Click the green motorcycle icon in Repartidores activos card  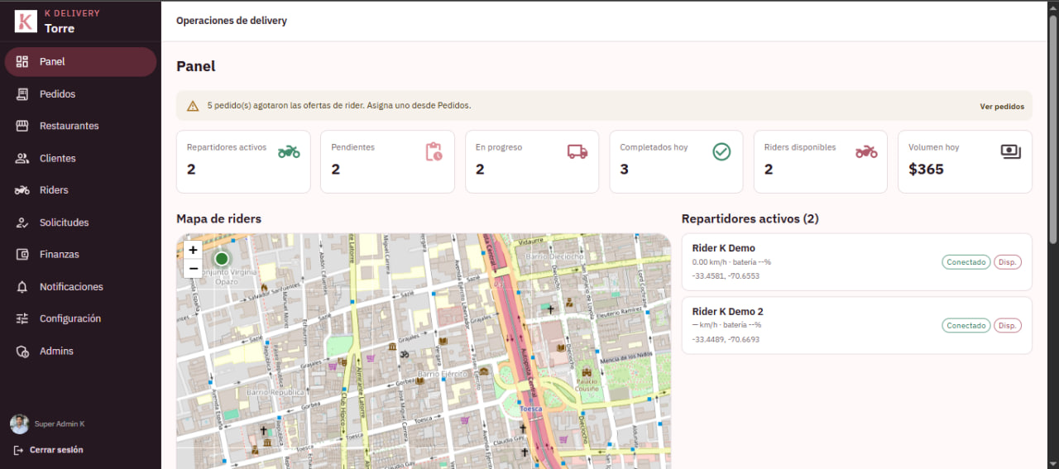click(x=289, y=151)
